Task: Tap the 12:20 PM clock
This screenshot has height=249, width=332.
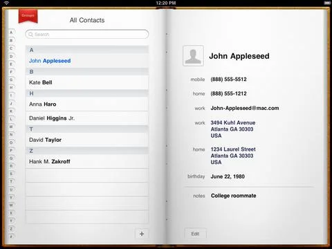Action: [x=166, y=3]
